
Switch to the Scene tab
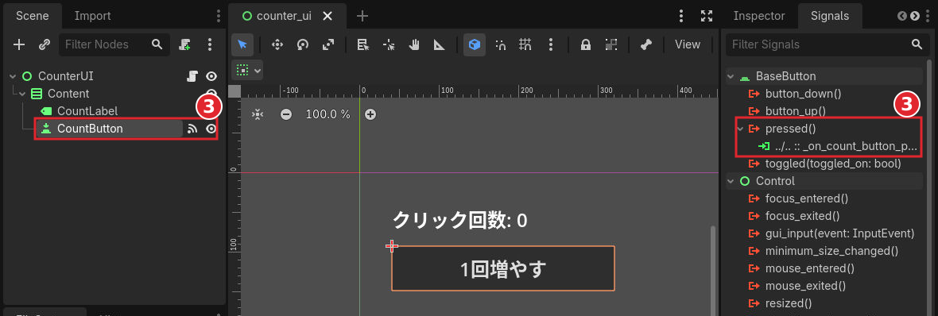tap(32, 16)
